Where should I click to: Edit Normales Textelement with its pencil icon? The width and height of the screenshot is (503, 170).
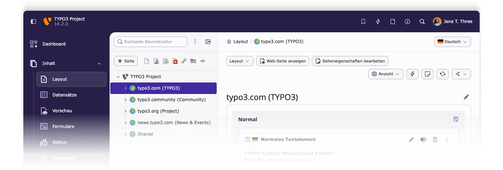pos(411,140)
